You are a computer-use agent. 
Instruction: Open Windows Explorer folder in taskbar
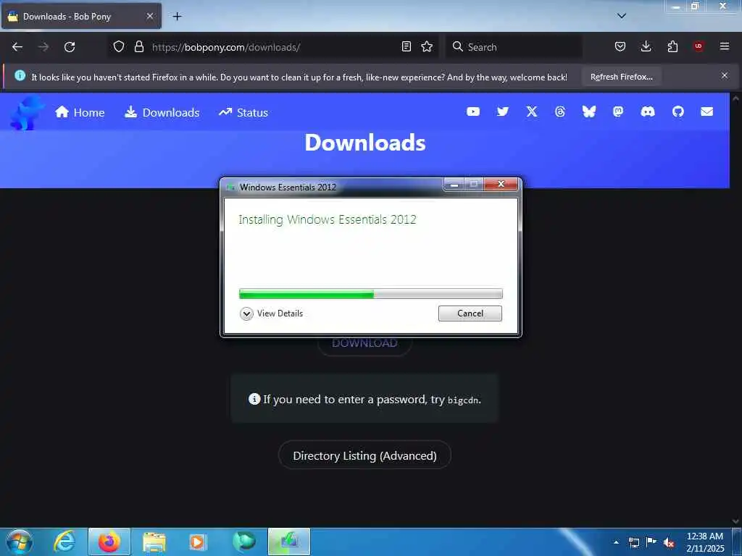154,542
